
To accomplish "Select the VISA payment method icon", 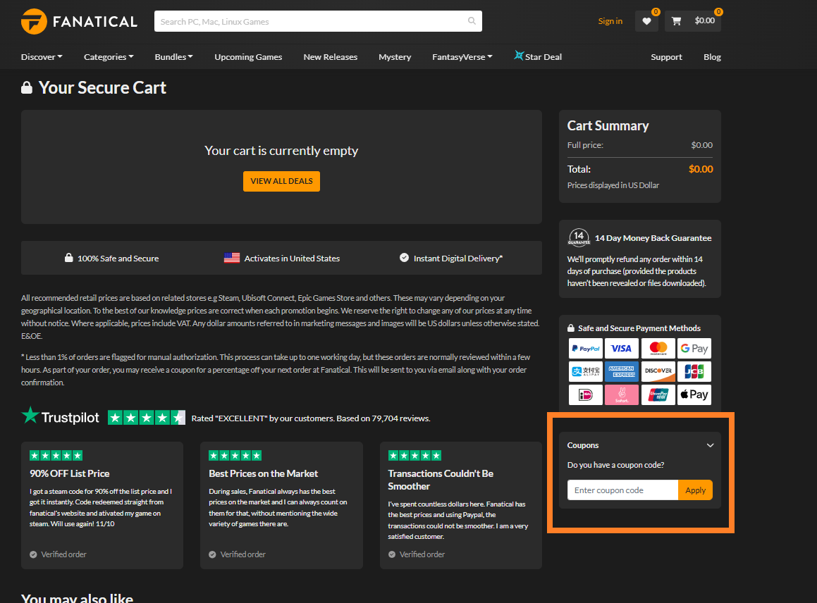I will (x=622, y=348).
